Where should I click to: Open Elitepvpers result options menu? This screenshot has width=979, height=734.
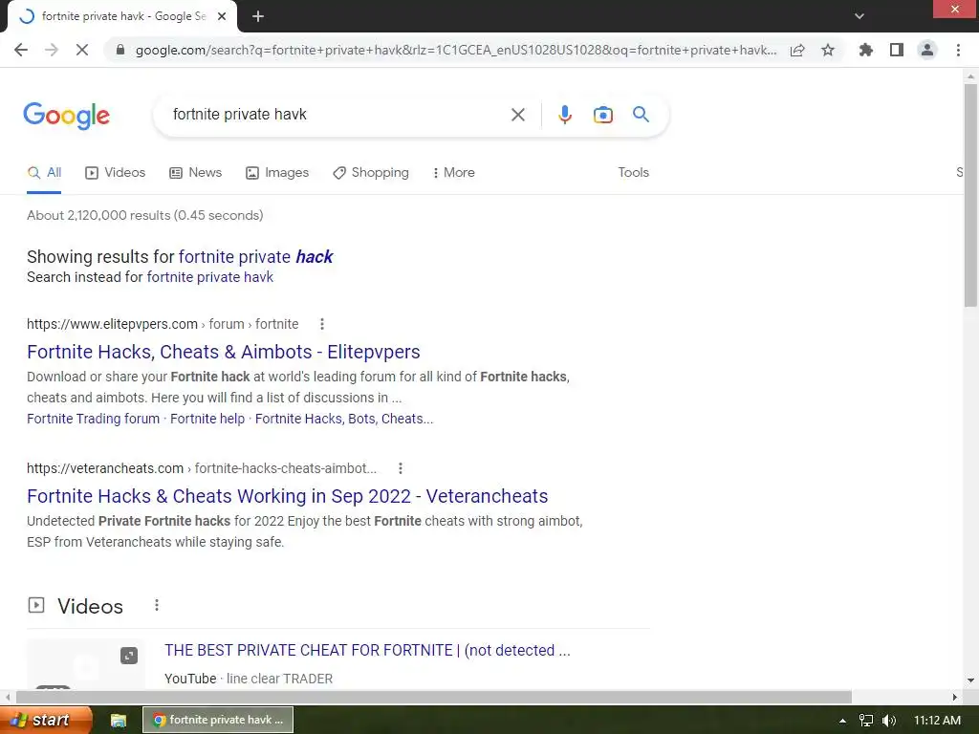pos(322,324)
